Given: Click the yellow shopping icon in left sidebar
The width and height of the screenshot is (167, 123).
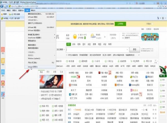Looking at the screenshot, I should (3, 61).
